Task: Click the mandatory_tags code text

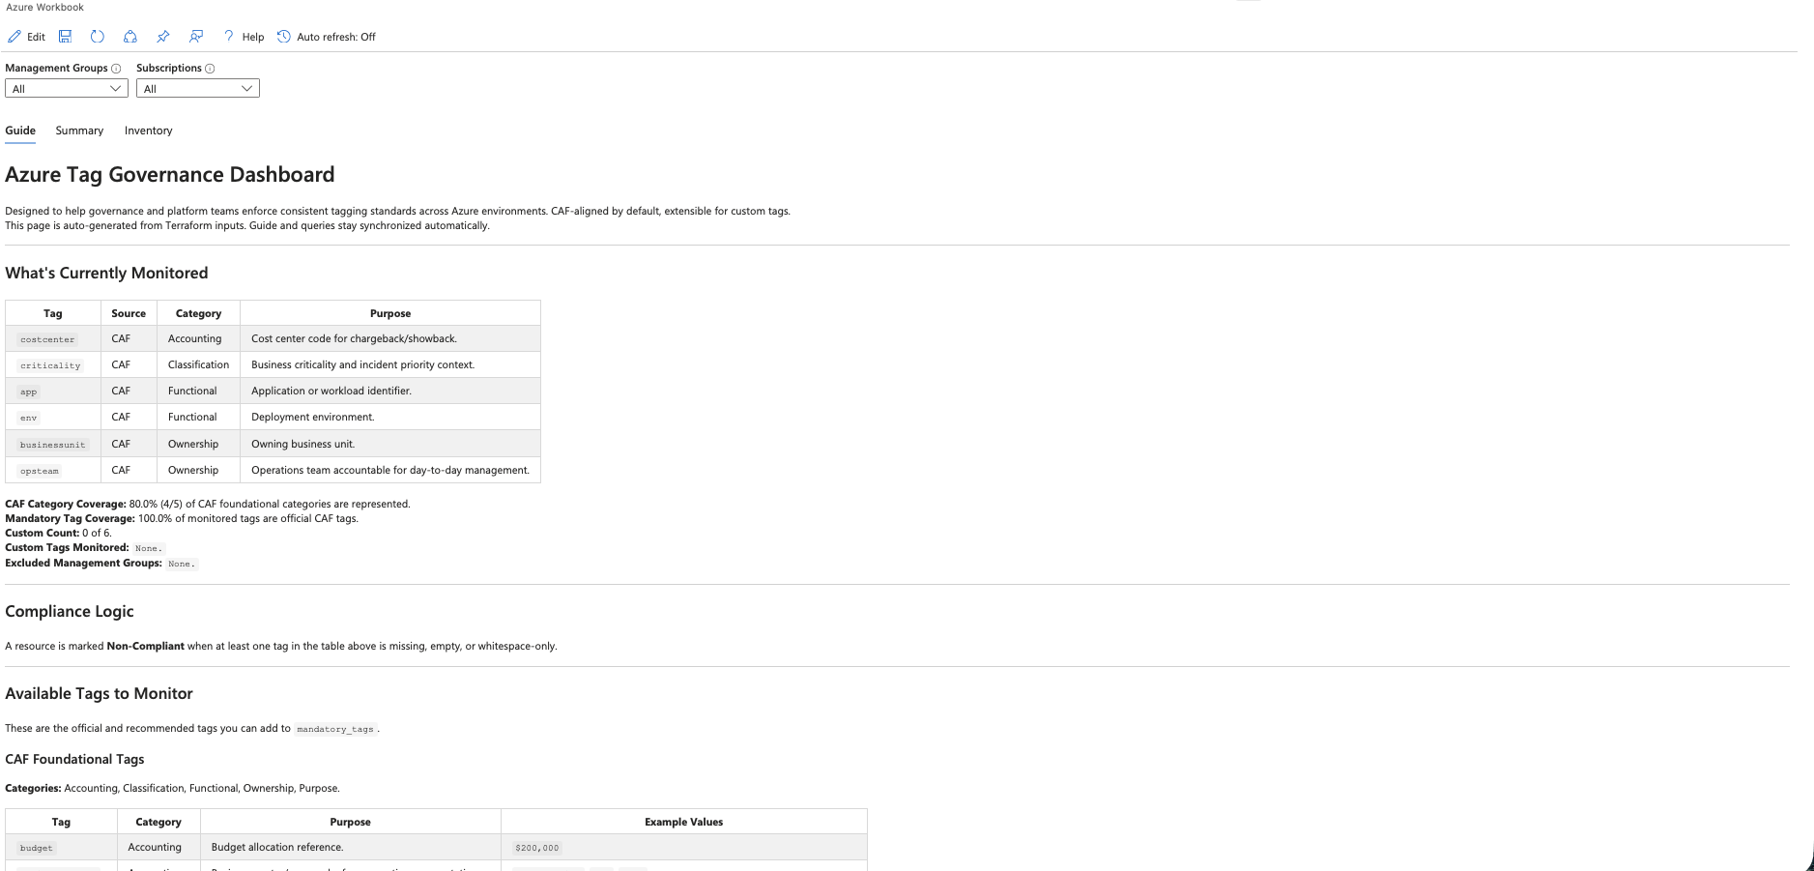Action: [334, 729]
